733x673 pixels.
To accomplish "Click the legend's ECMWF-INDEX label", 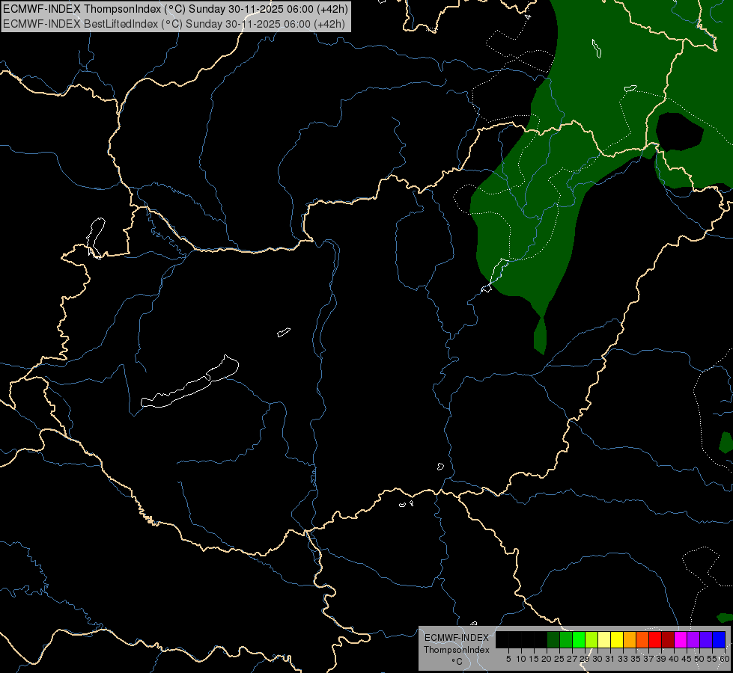I will [456, 638].
